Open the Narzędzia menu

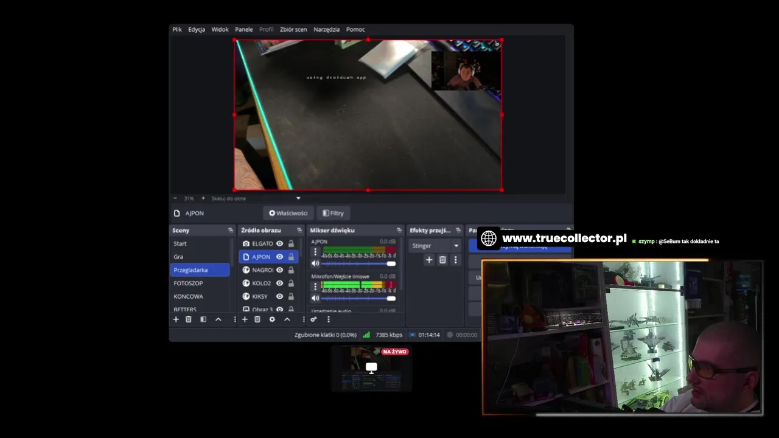(326, 29)
